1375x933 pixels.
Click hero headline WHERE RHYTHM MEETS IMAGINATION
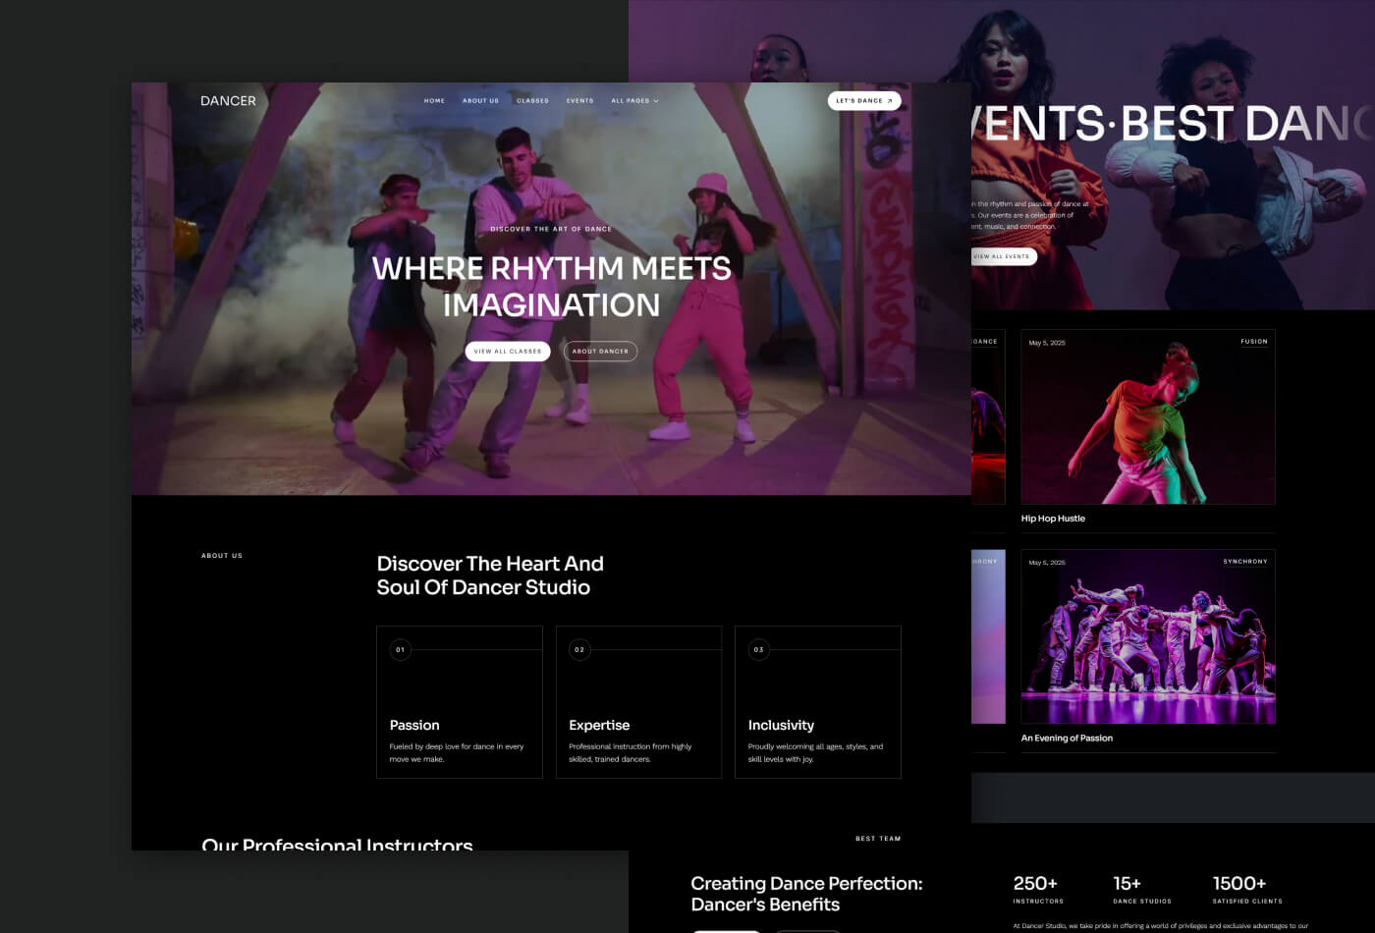coord(551,286)
